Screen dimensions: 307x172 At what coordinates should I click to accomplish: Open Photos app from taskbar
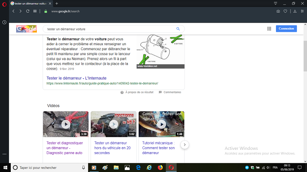pos(127,168)
